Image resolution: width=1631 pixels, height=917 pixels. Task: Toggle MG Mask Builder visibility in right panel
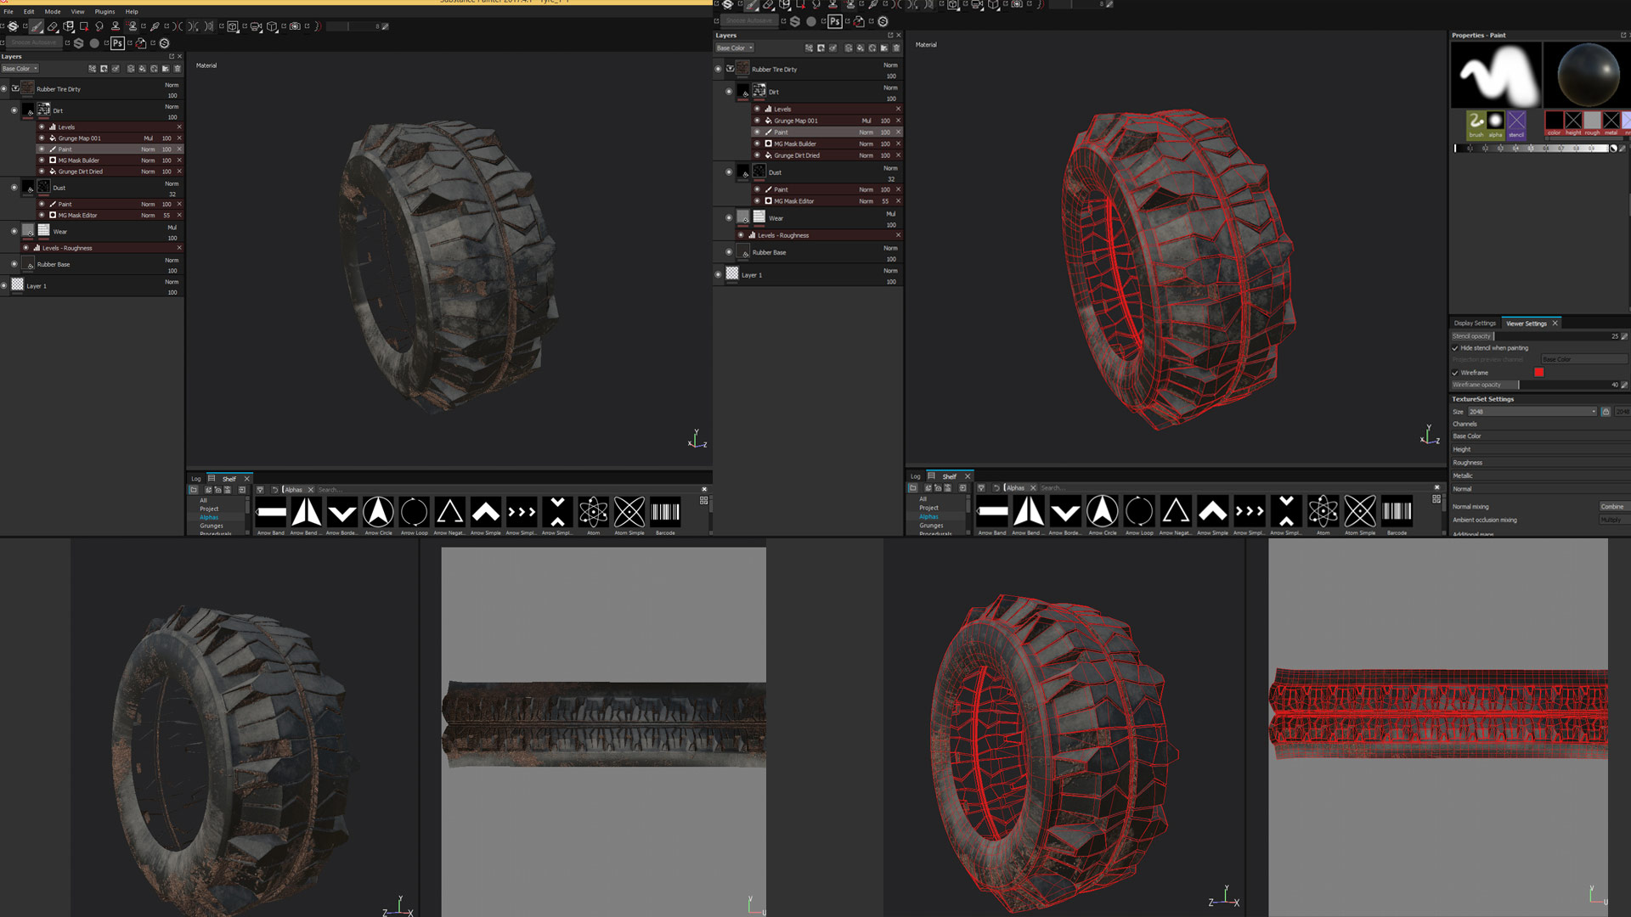(x=758, y=143)
